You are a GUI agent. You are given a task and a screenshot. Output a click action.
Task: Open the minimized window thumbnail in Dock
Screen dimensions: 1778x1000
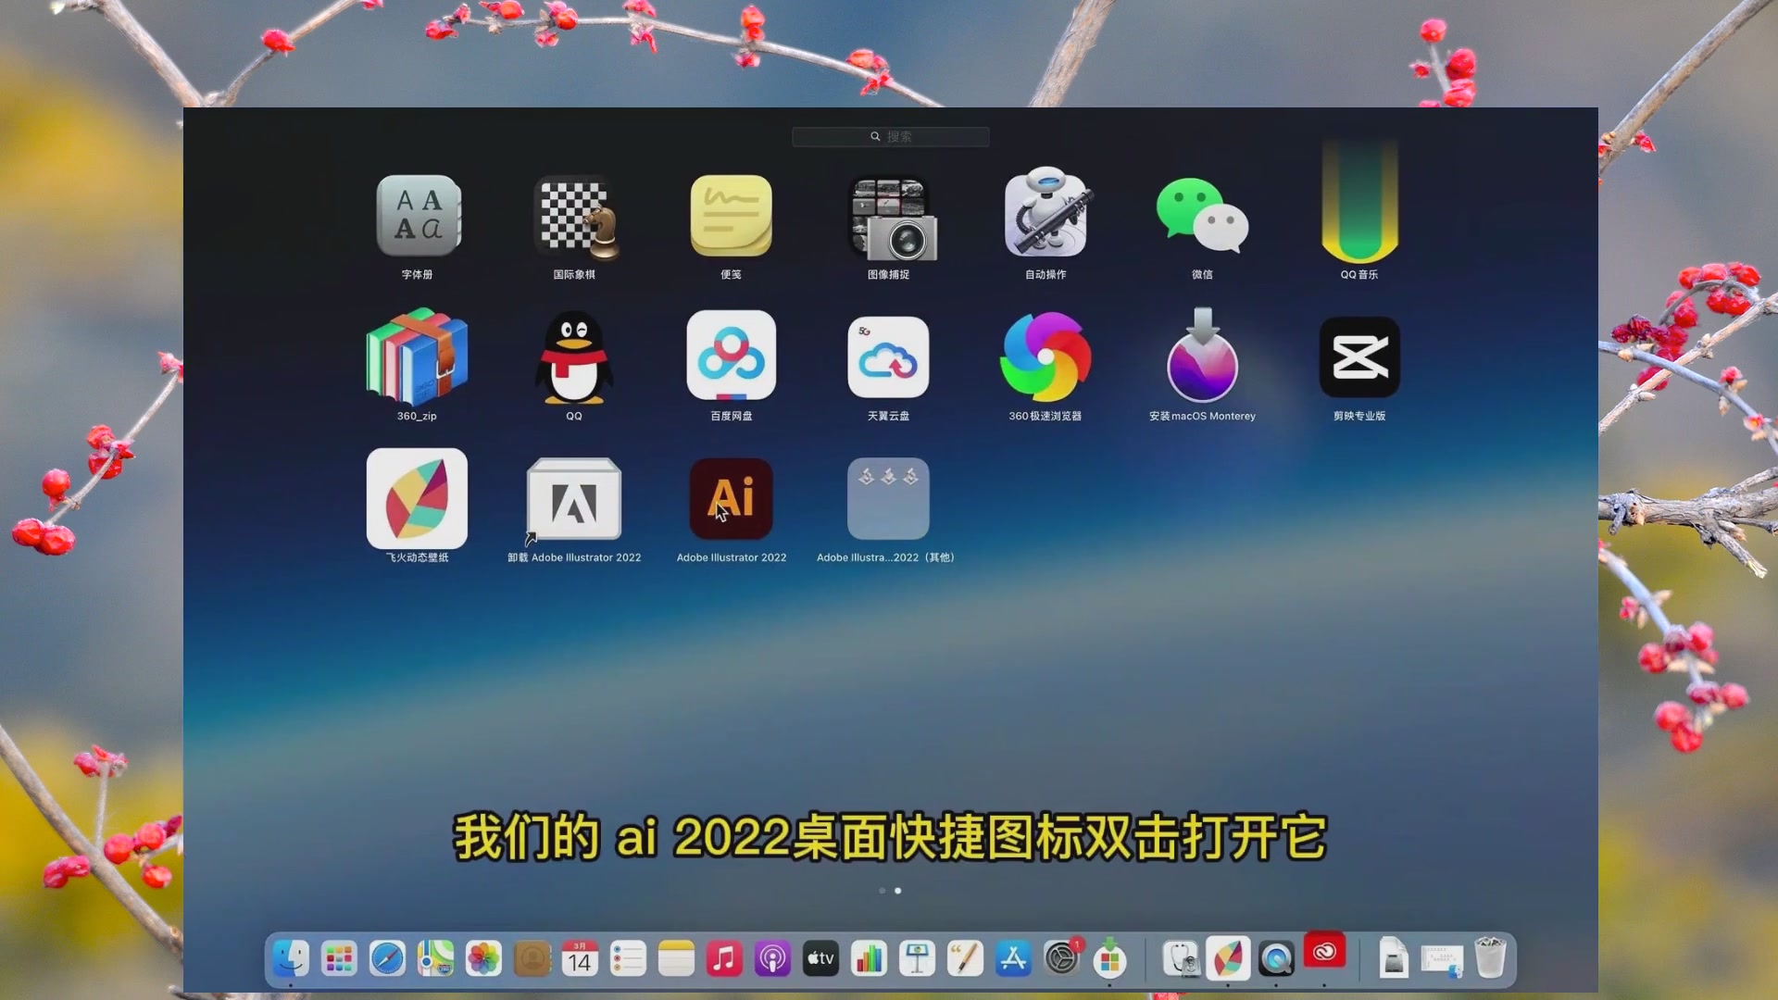tap(1442, 961)
